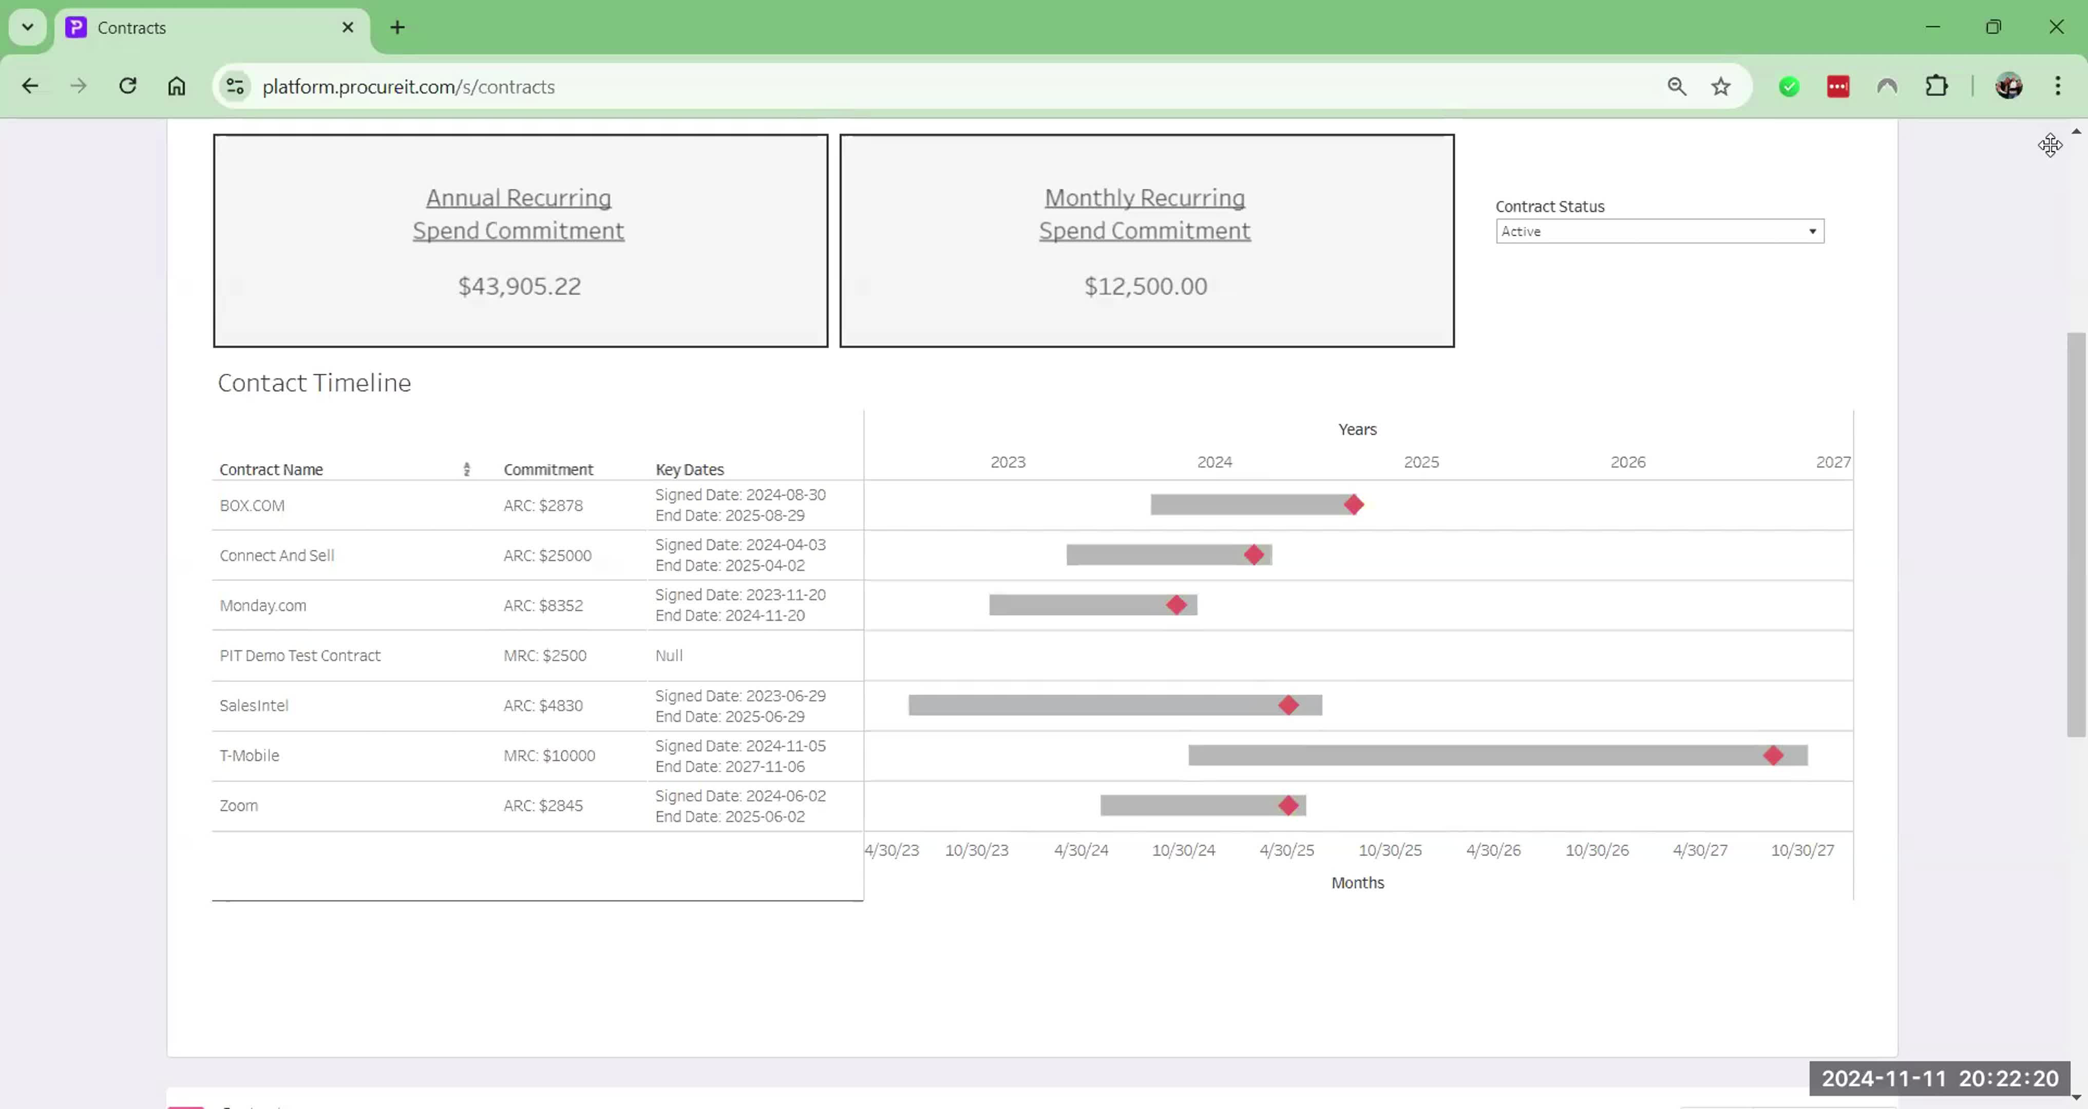
Task: Select the SalesIntel contract
Action: click(254, 706)
